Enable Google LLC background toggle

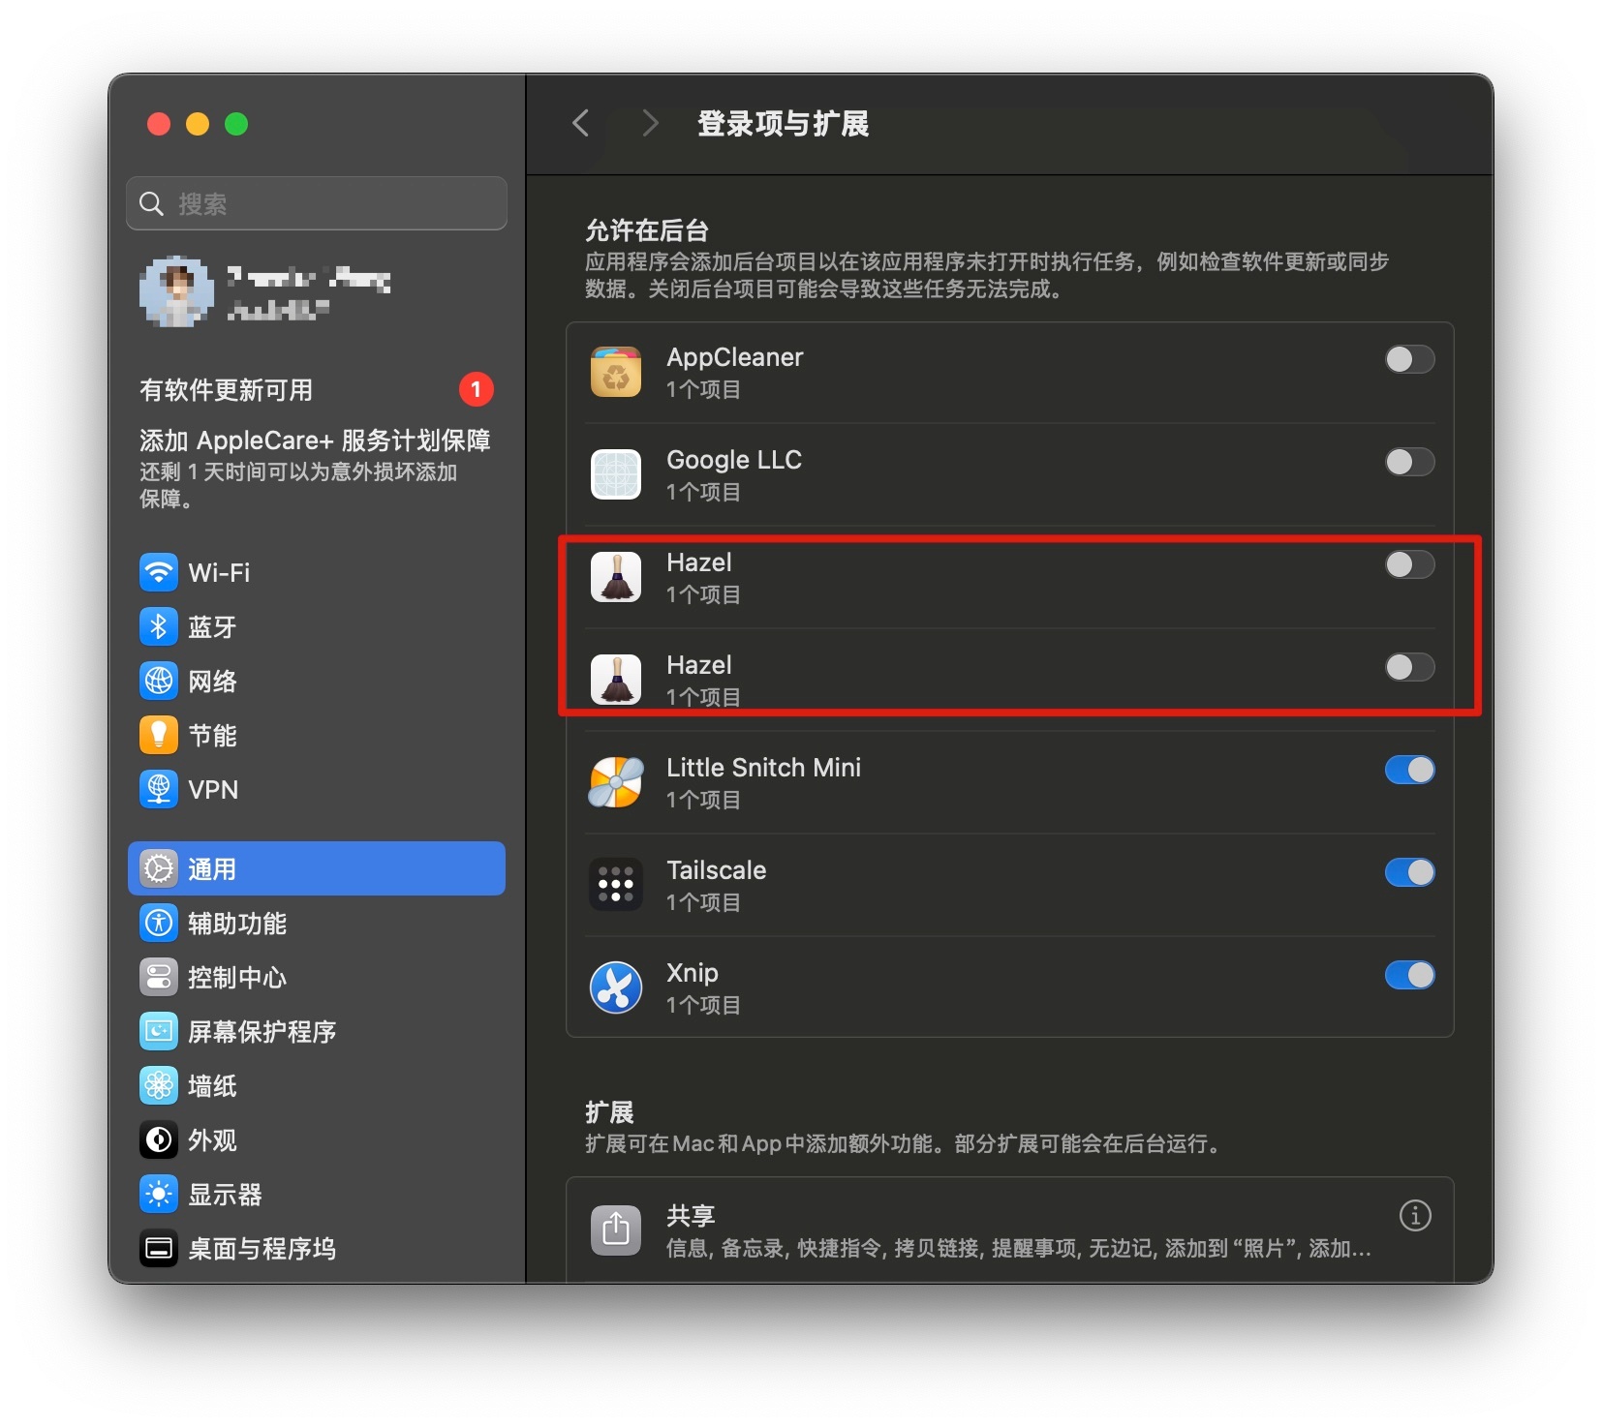[1409, 462]
